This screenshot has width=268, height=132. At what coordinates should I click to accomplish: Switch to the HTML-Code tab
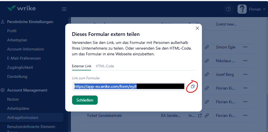(x=105, y=66)
